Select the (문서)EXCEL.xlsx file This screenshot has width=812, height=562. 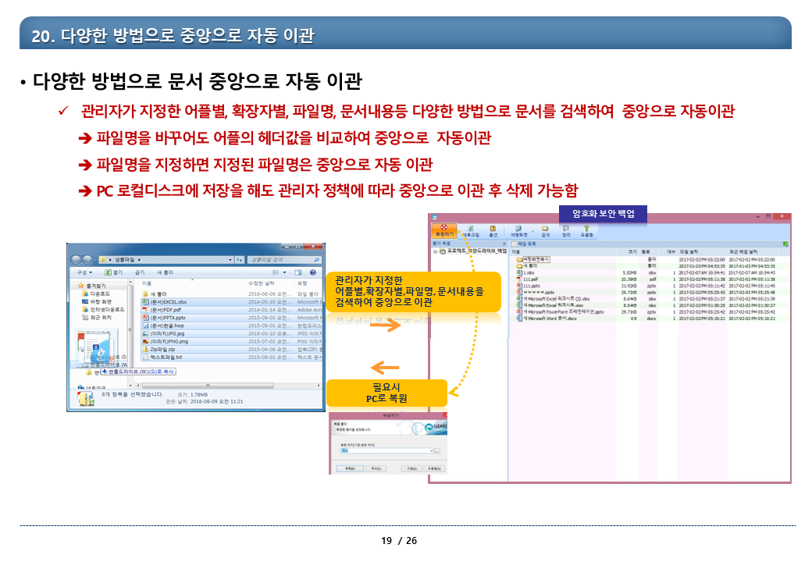click(x=168, y=301)
